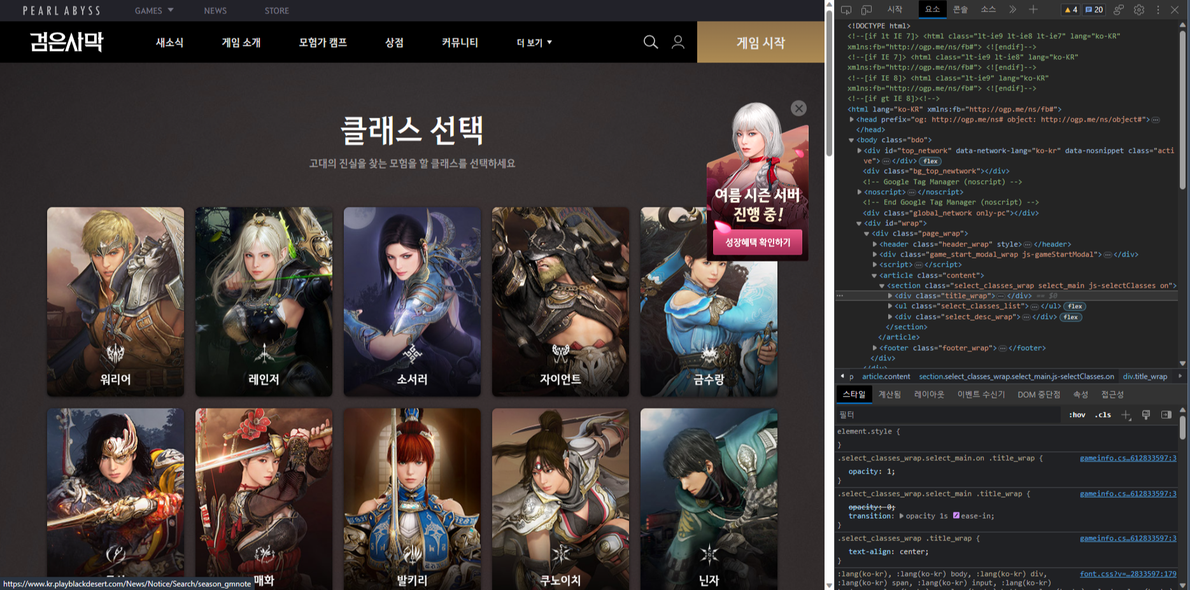
Task: Open DevTools customize three-dot menu
Action: pos(1158,10)
